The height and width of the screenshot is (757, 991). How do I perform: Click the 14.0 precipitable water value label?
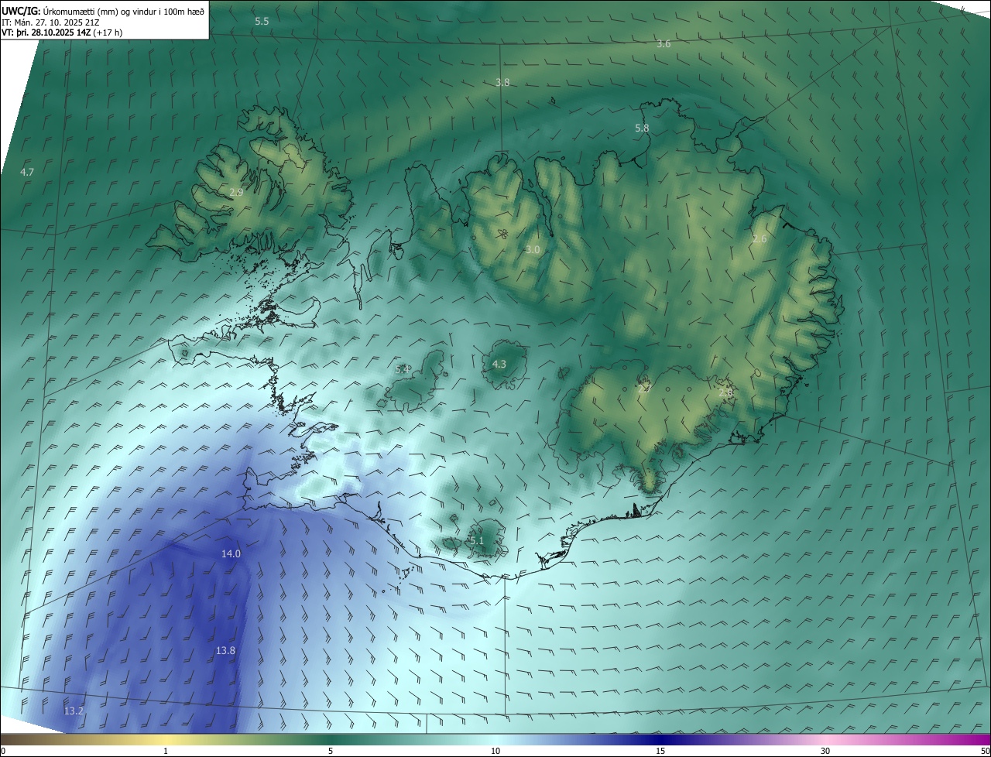tap(231, 553)
